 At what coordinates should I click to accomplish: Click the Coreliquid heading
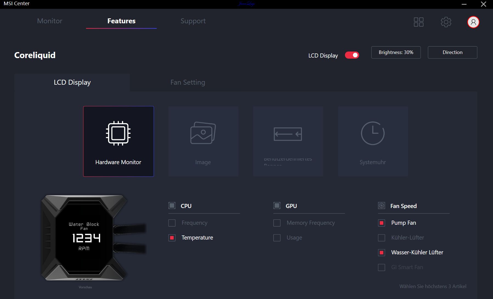click(35, 55)
